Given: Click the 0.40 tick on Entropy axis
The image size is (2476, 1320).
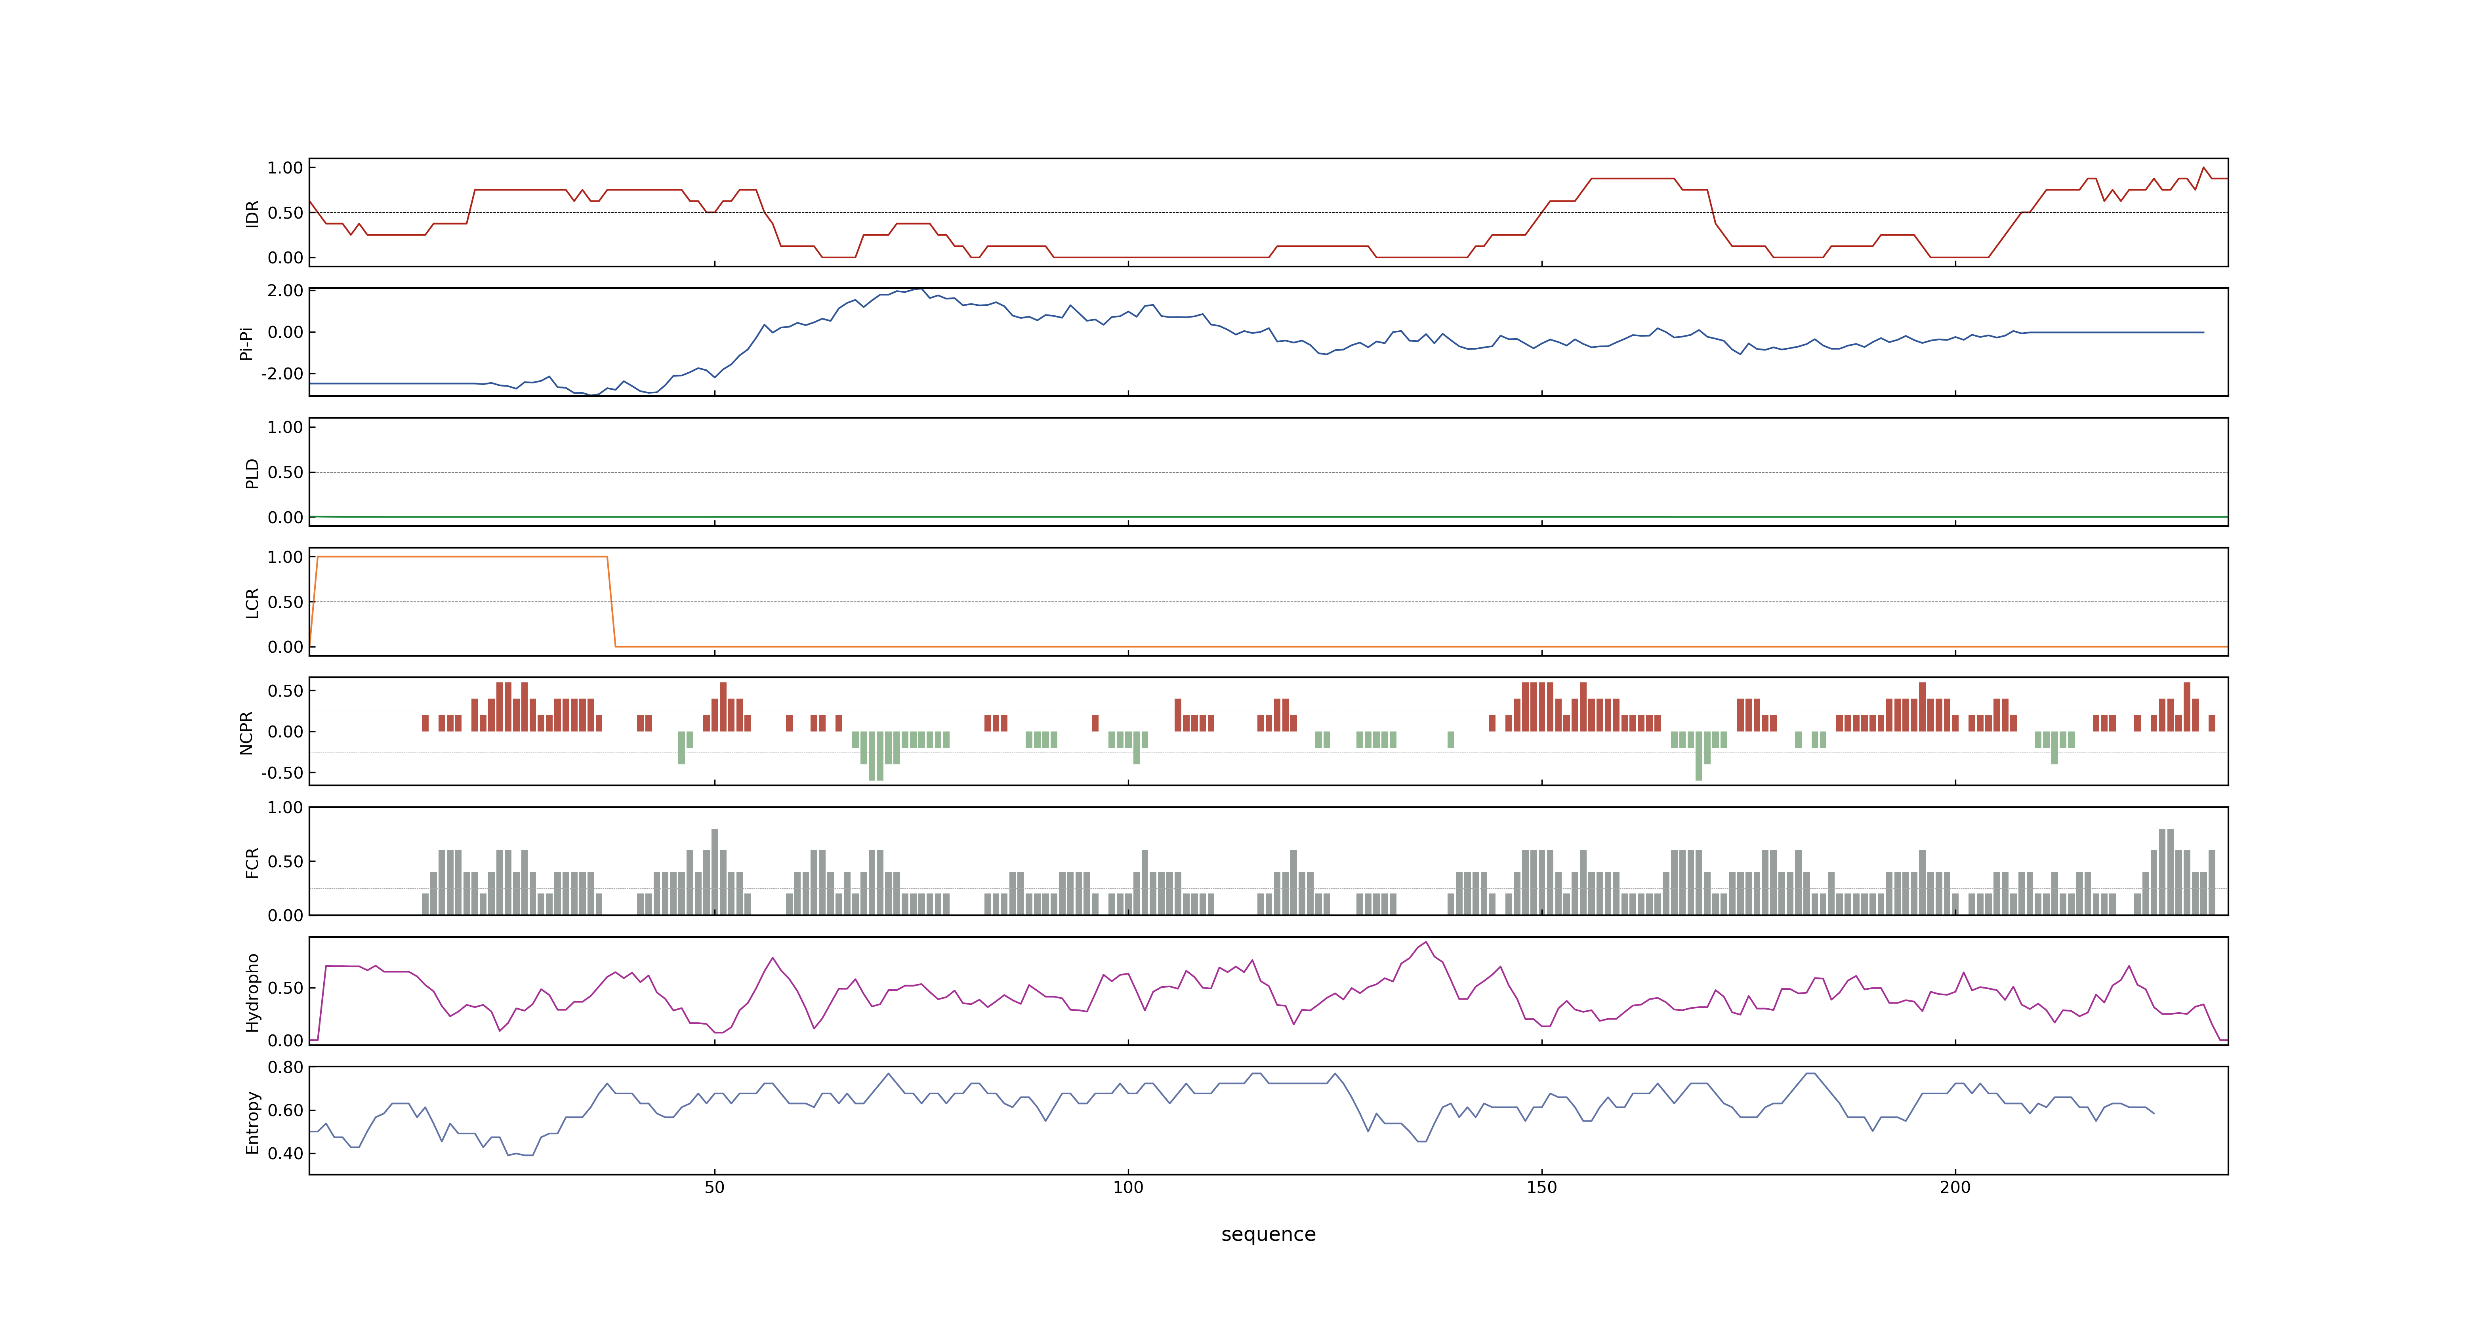Looking at the screenshot, I should coord(286,1154).
